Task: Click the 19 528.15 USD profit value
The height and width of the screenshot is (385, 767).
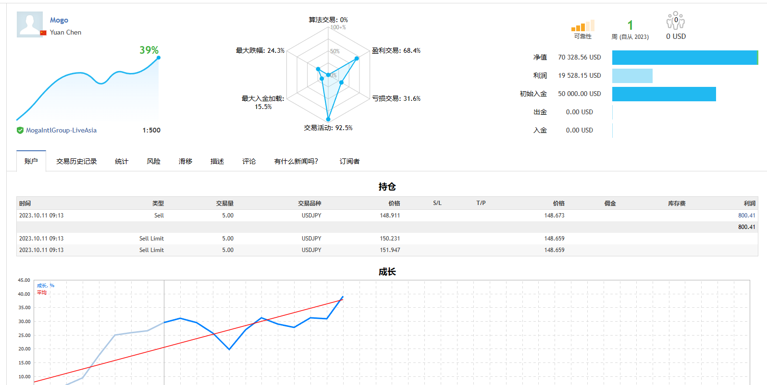Action: [x=580, y=75]
